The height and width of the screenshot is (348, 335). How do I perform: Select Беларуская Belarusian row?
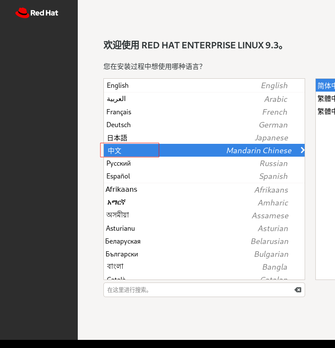[204, 241]
